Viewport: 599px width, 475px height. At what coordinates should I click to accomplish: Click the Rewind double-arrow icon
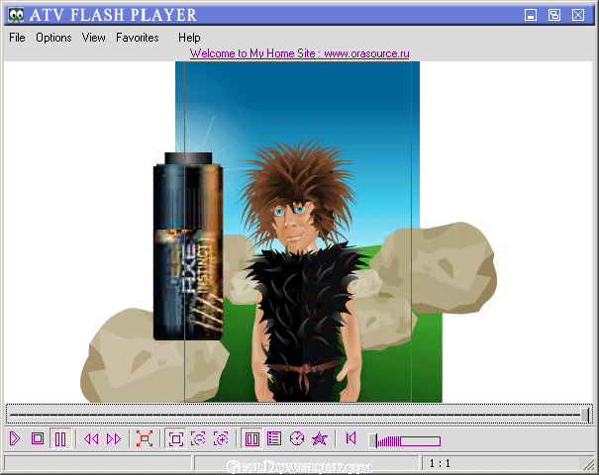91,438
